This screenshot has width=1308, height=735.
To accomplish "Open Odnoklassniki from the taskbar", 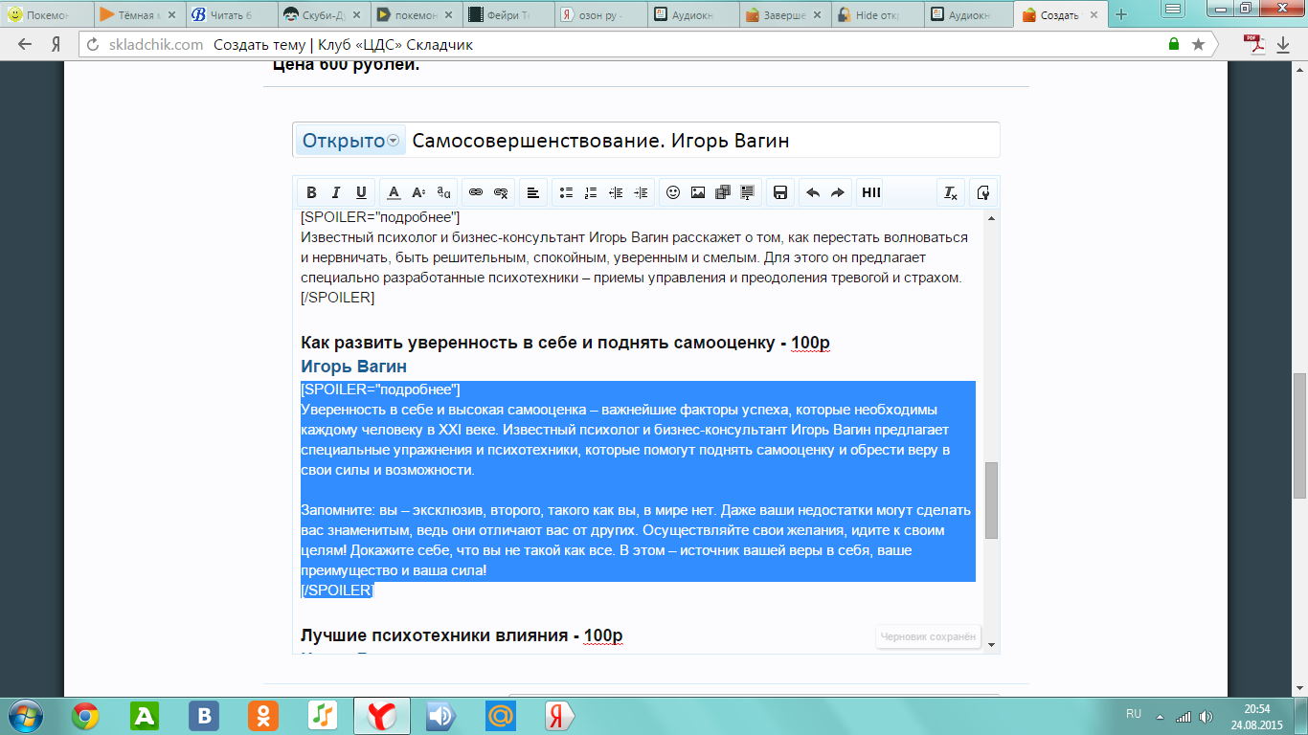I will (x=261, y=716).
